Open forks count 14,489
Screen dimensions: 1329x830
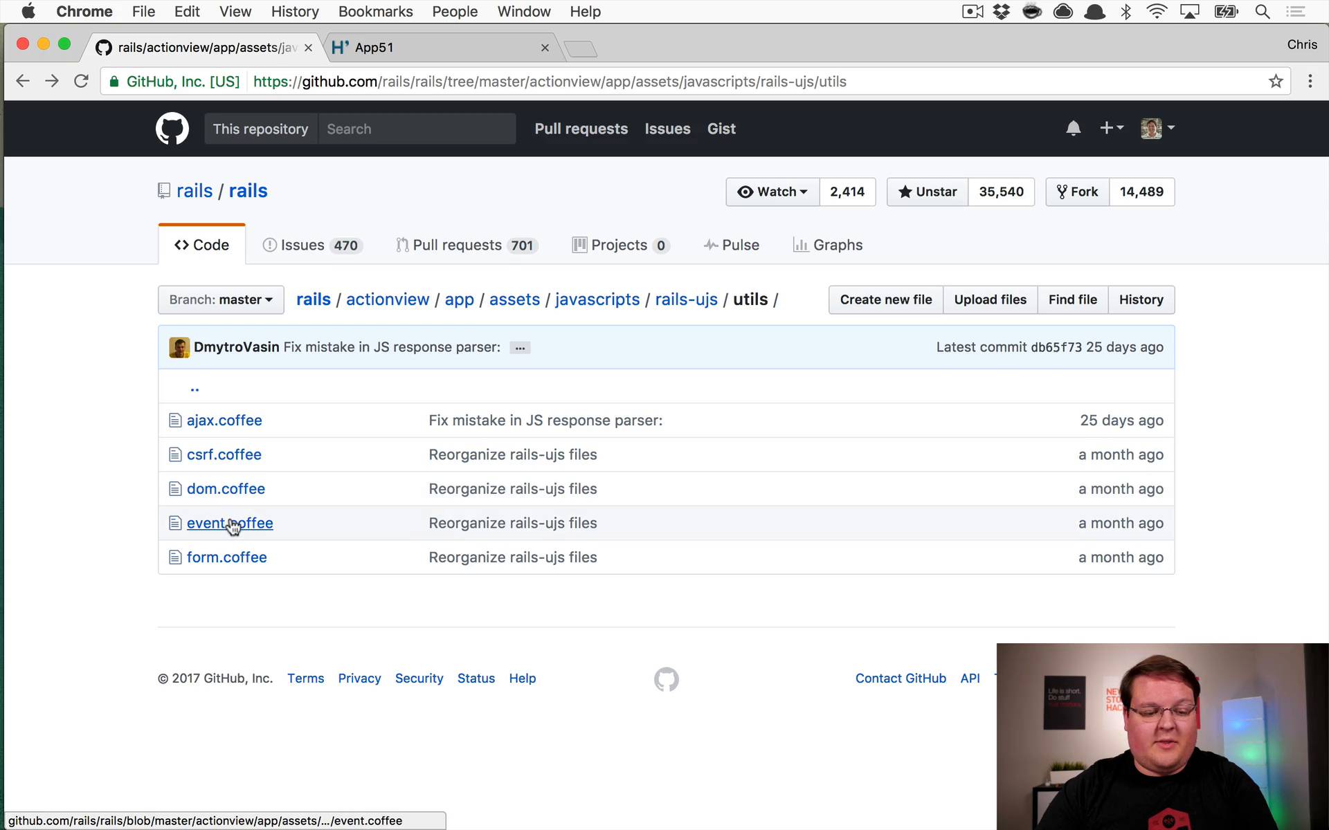[x=1141, y=192]
